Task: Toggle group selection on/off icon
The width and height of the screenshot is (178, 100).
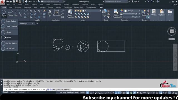Action: click(148, 17)
